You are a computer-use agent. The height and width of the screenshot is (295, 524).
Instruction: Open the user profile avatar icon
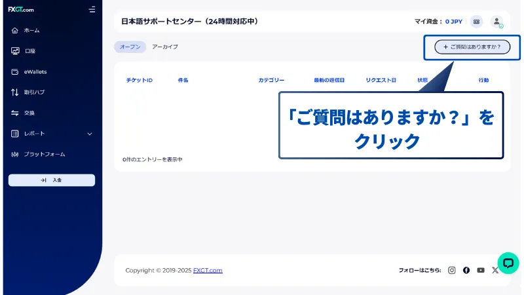[x=496, y=22]
